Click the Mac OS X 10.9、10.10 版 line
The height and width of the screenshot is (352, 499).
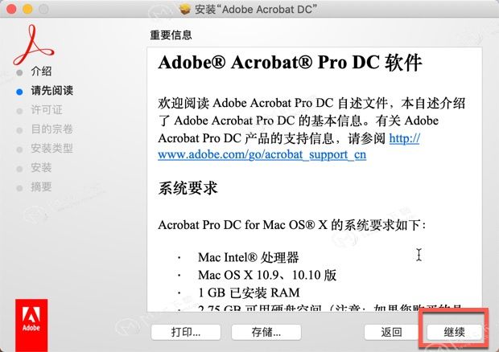[267, 275]
